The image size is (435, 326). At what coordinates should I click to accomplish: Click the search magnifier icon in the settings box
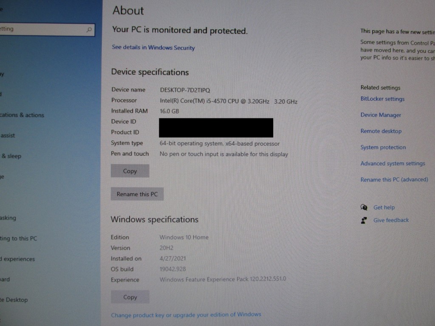[x=89, y=29]
